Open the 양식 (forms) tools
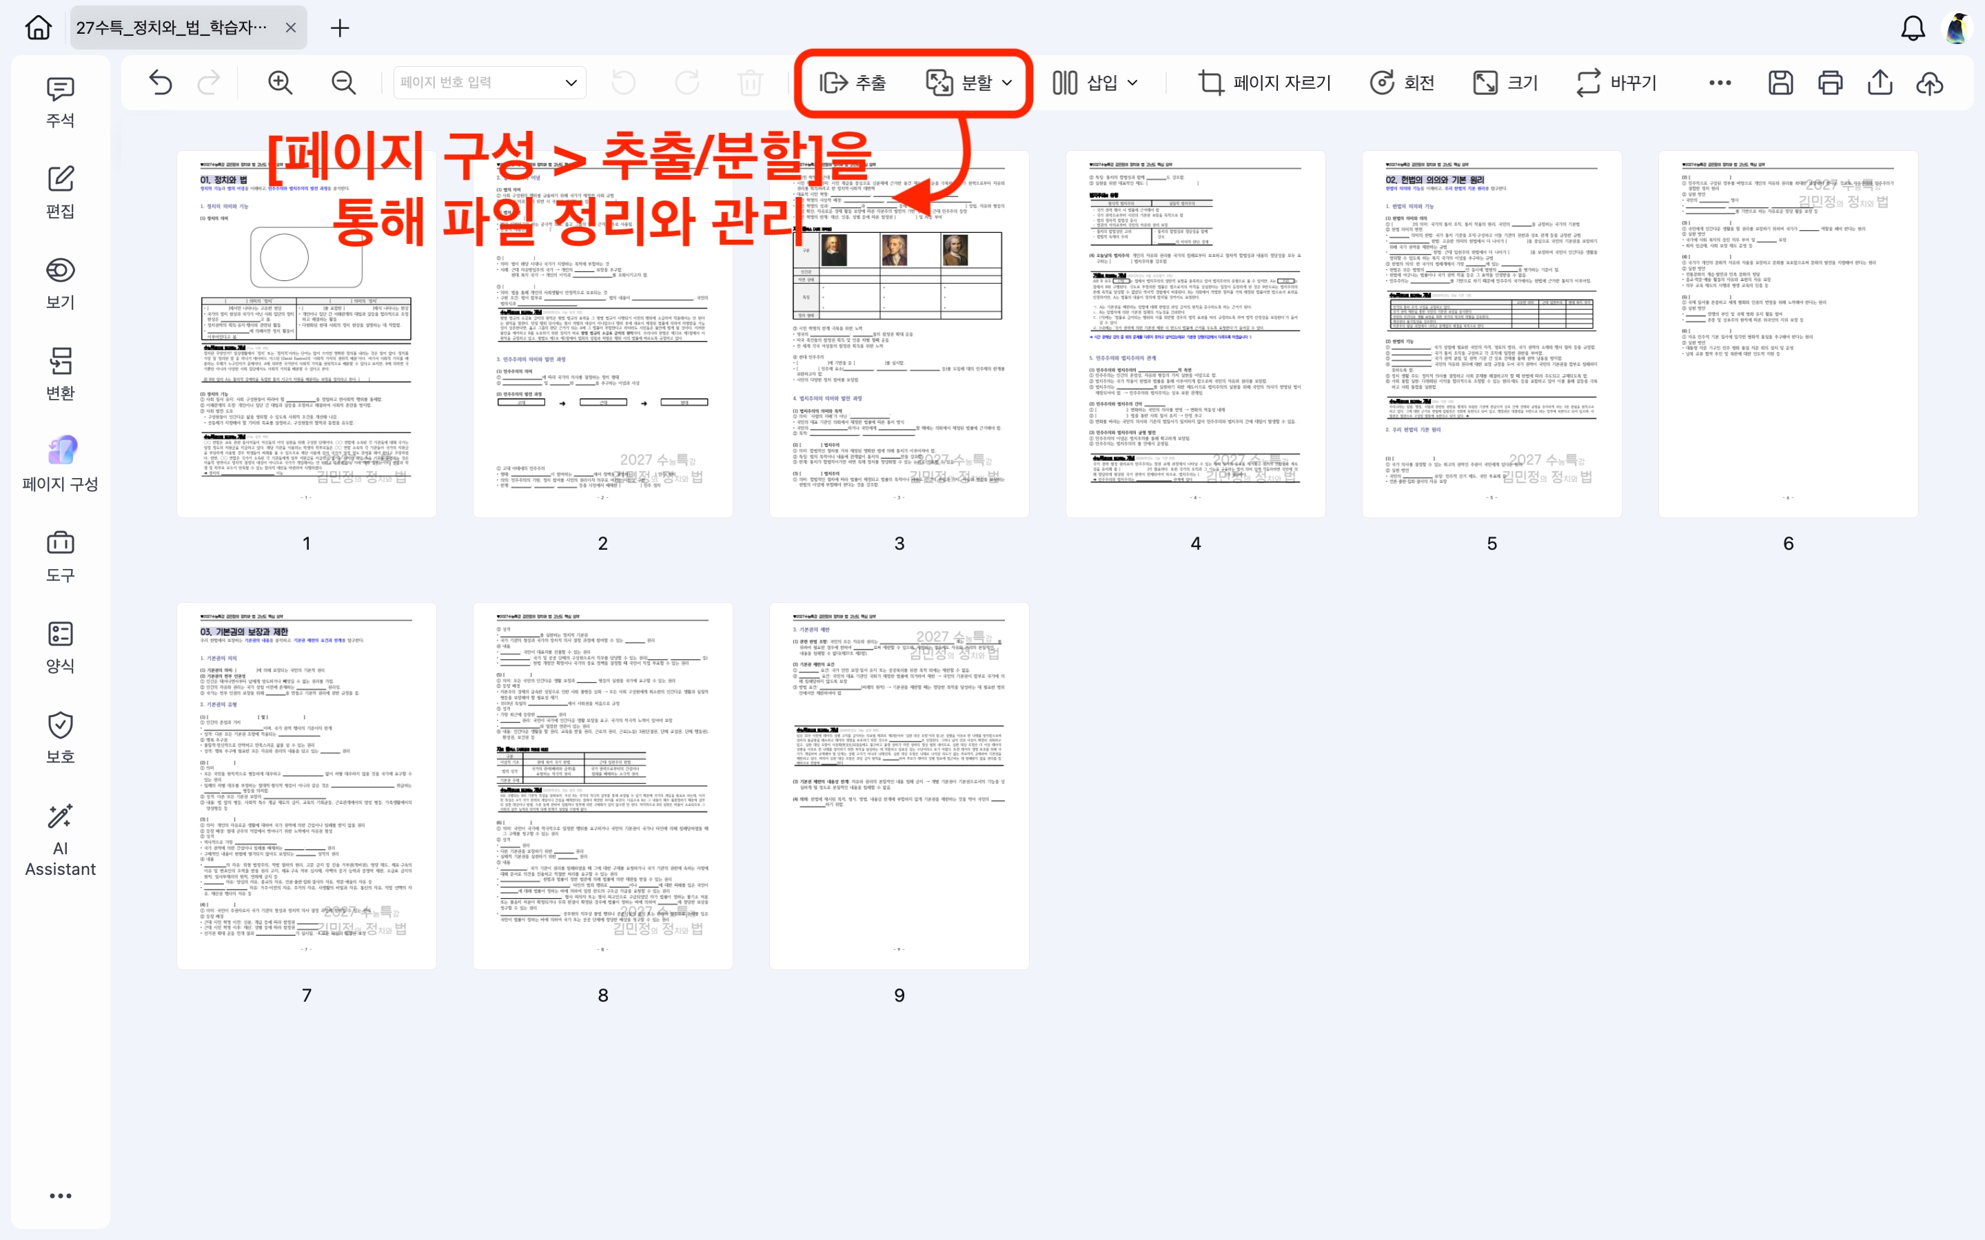Viewport: 1985px width, 1240px height. click(x=59, y=645)
